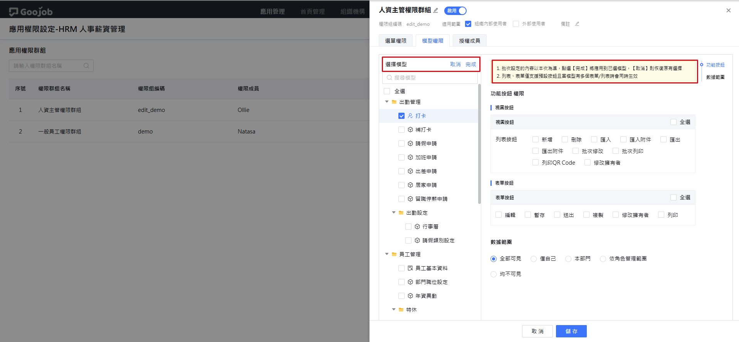Screen dimensions: 739x342
Task: Switch to the 選單權限 tab
Action: (x=396, y=41)
